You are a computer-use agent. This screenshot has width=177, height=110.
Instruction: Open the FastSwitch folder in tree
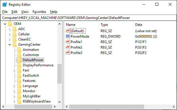point(31,76)
